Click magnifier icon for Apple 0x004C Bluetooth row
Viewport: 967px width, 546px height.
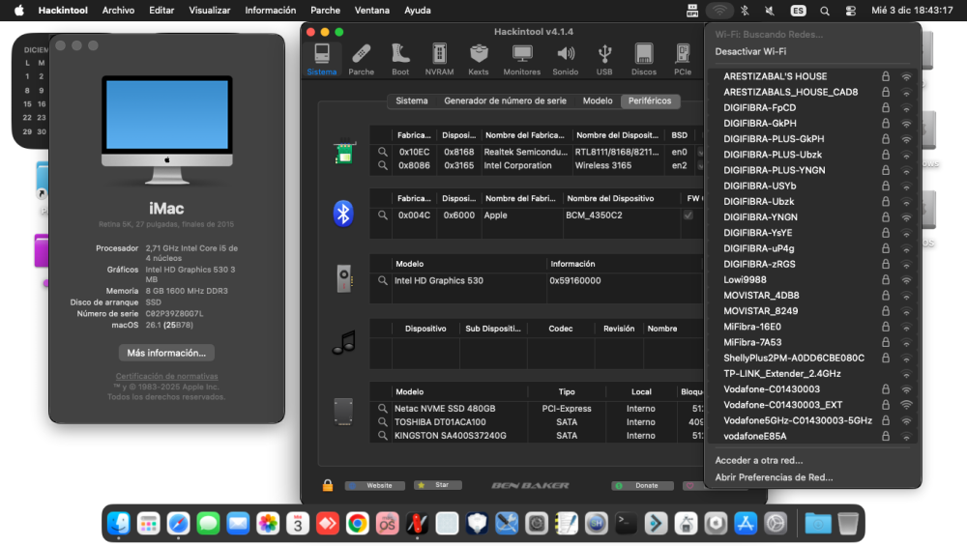[x=383, y=216]
